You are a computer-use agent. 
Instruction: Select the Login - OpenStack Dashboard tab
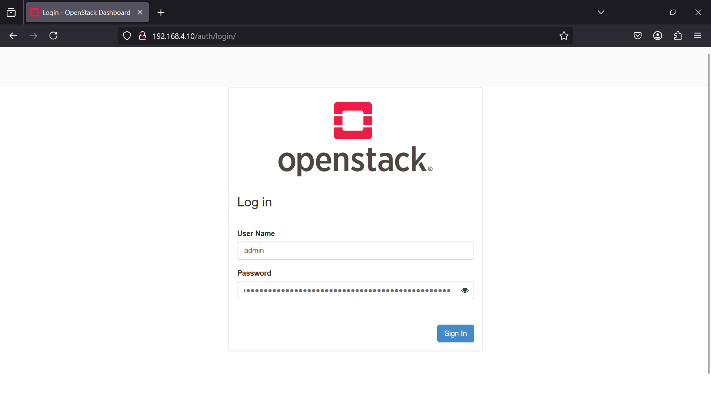click(87, 12)
